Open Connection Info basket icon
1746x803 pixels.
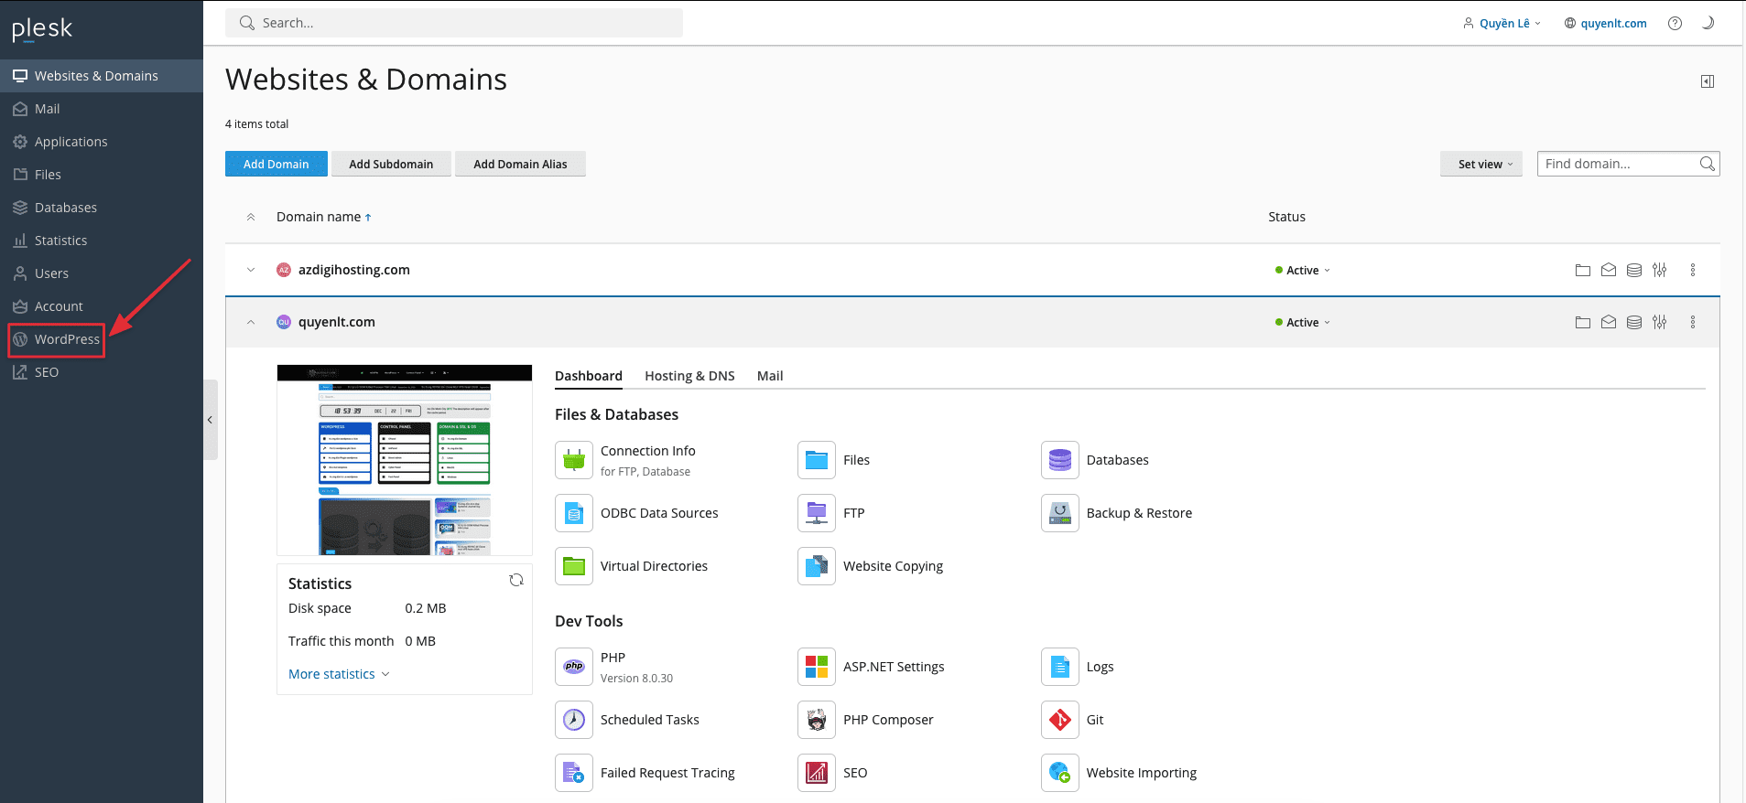[x=574, y=460]
